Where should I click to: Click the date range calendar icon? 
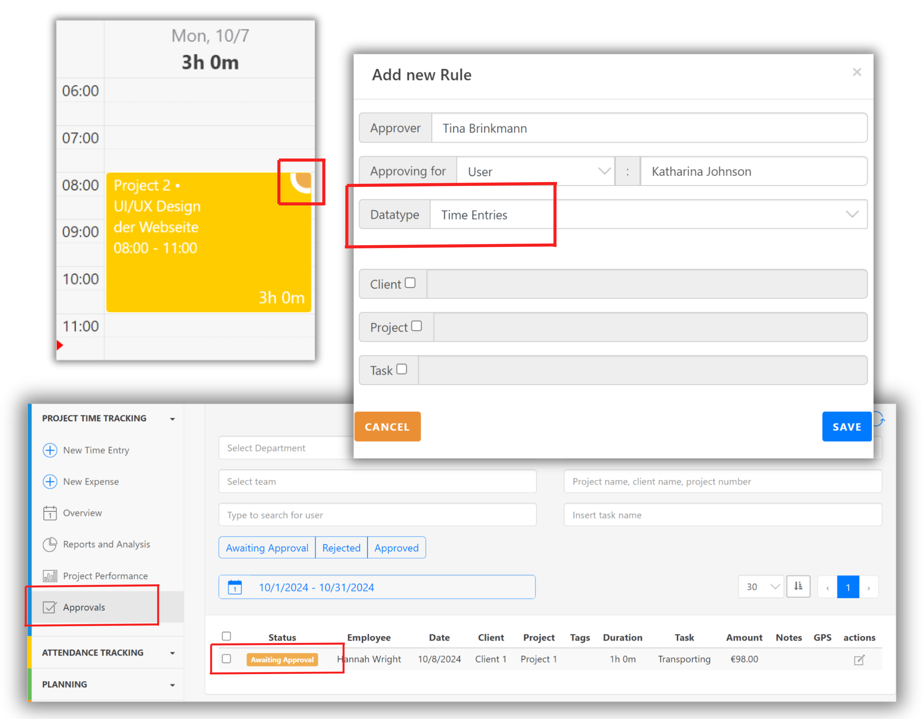coord(235,587)
